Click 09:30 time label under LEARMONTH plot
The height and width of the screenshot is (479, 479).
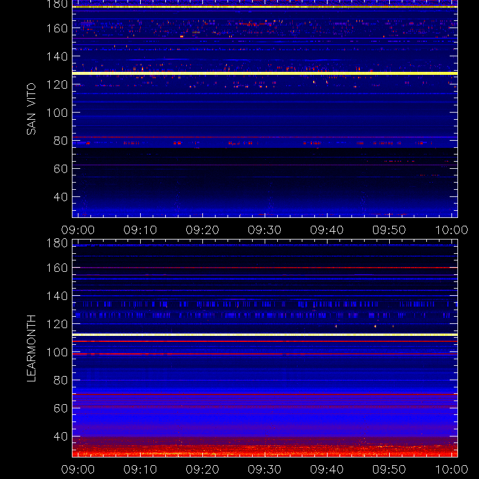pyautogui.click(x=265, y=469)
